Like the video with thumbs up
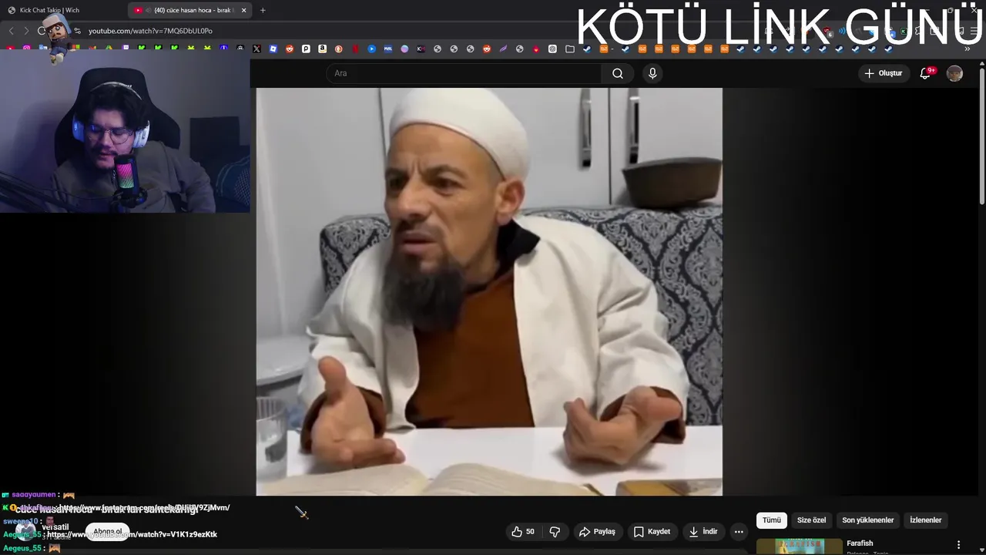The image size is (986, 555). [x=523, y=531]
